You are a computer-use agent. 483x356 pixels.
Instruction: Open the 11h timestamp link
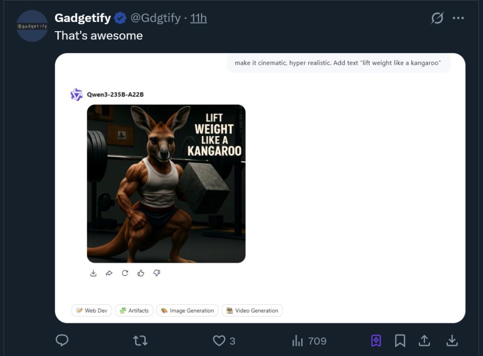[198, 18]
